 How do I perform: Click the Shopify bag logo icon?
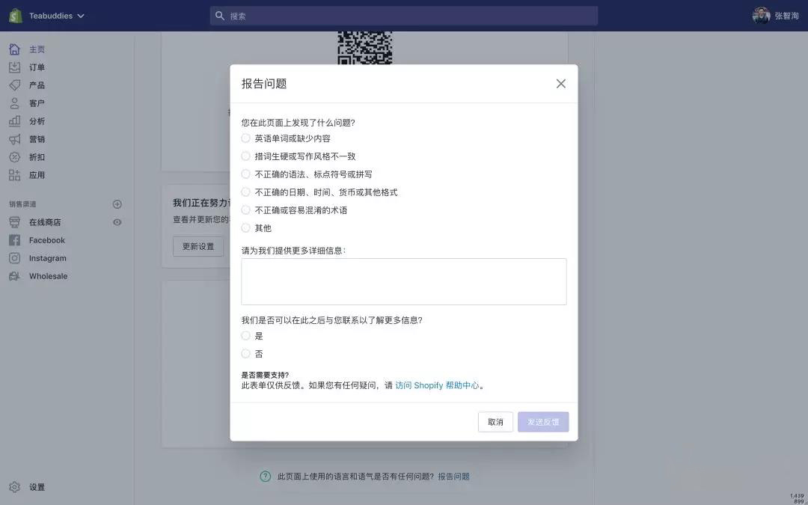[x=15, y=15]
